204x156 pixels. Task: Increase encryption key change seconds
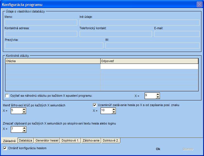[24, 109]
